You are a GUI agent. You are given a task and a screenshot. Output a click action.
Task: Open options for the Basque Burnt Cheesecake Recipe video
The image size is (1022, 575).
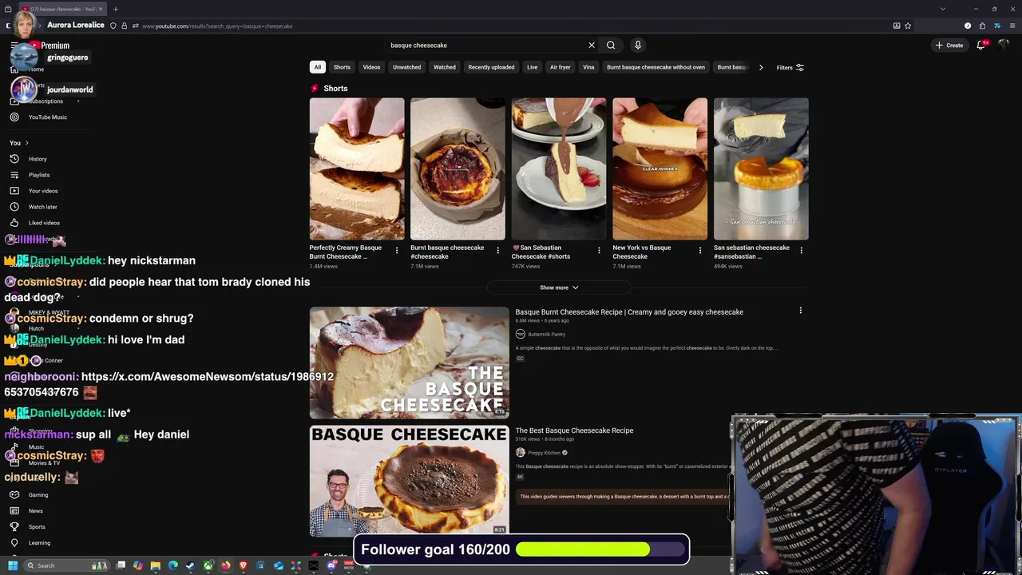pos(800,311)
